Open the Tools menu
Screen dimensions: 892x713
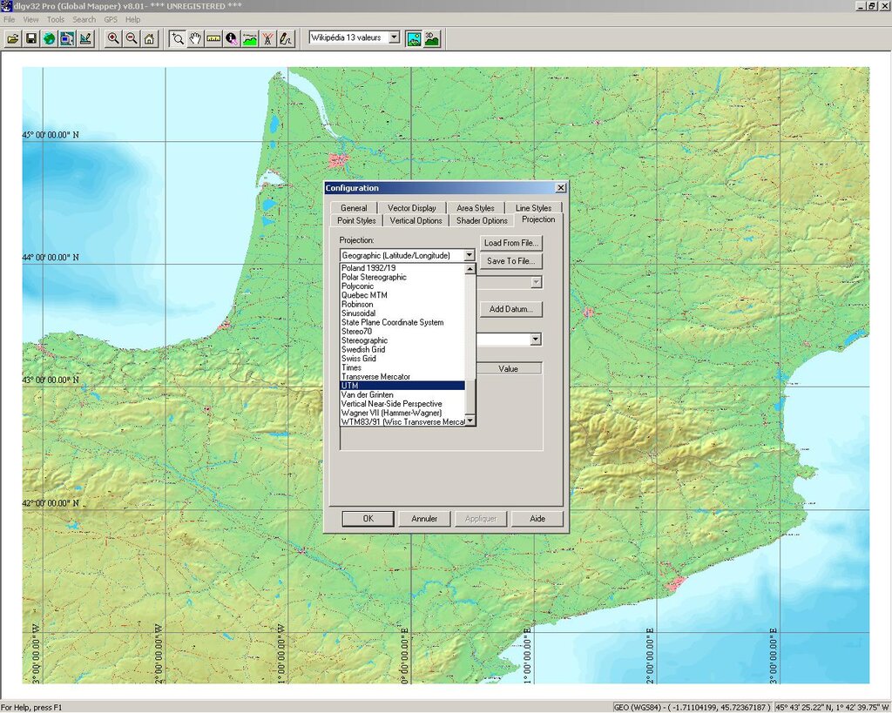[x=56, y=19]
